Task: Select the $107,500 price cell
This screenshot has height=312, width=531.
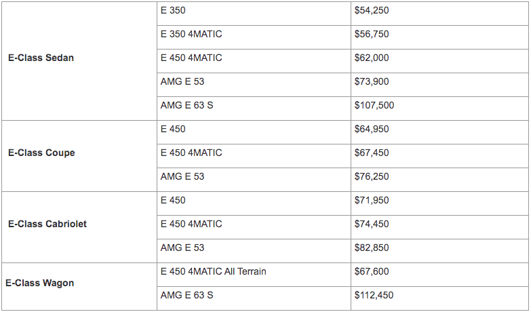Action: pos(439,109)
